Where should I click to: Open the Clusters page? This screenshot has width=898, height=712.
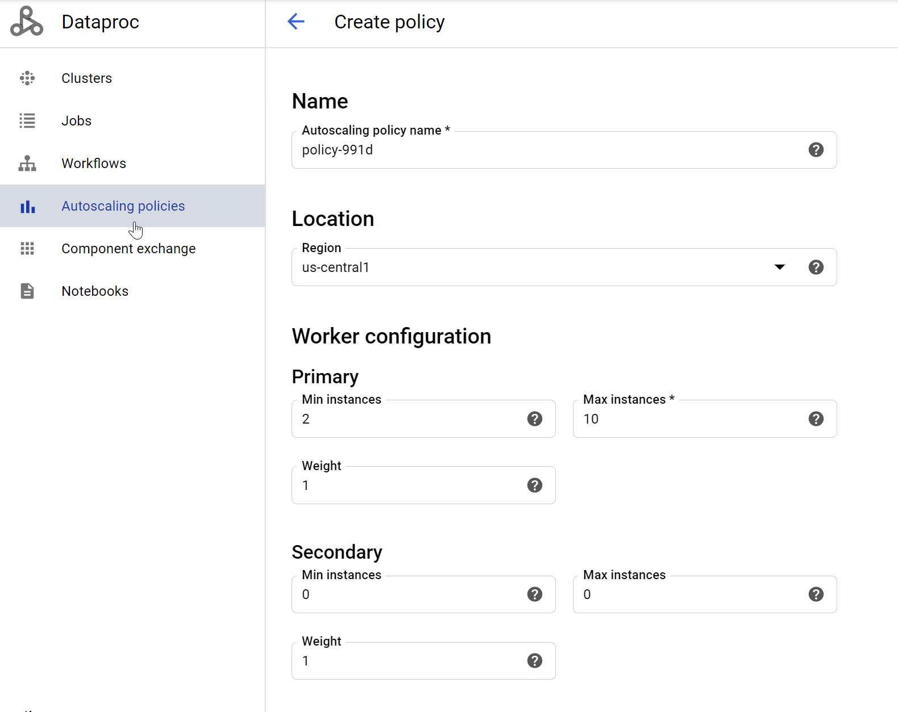[132, 78]
